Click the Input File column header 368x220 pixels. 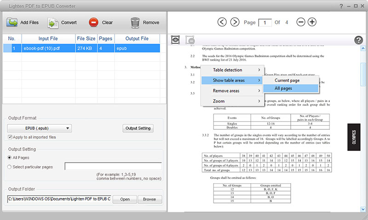click(x=48, y=39)
